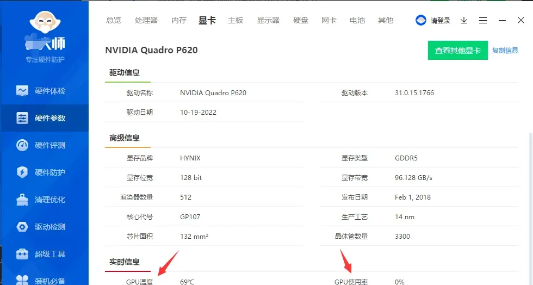
Task: Switch to the 其他 tab
Action: coord(386,21)
